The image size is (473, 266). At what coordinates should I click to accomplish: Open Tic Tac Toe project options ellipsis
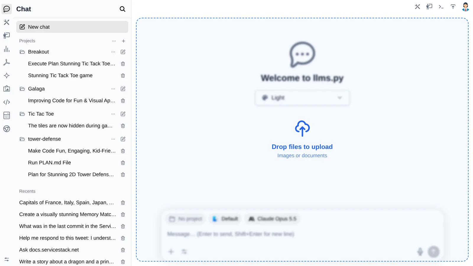(113, 114)
